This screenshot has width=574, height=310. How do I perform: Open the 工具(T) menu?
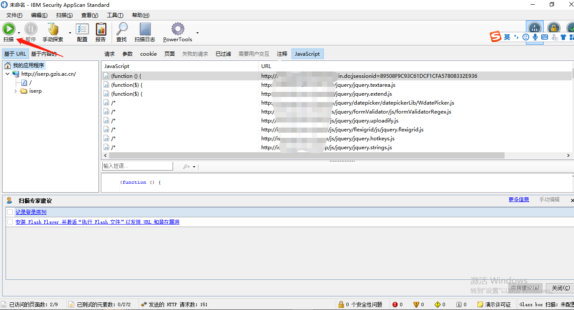[115, 15]
